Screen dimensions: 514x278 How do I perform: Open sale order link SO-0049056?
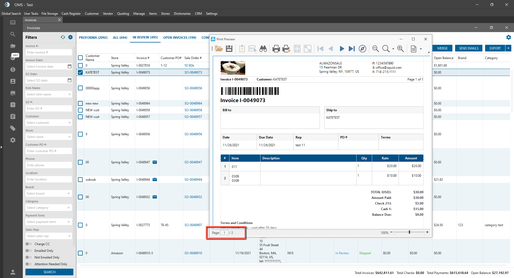(193, 88)
